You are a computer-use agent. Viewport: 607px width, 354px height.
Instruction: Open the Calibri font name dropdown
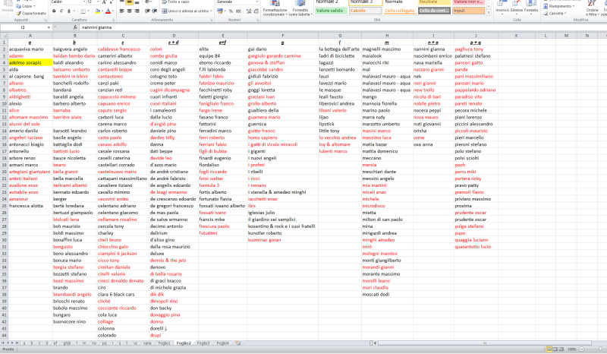pyautogui.click(x=83, y=2)
